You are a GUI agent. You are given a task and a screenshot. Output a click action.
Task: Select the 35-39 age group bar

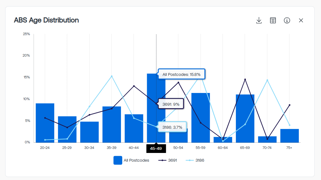[x=112, y=124]
